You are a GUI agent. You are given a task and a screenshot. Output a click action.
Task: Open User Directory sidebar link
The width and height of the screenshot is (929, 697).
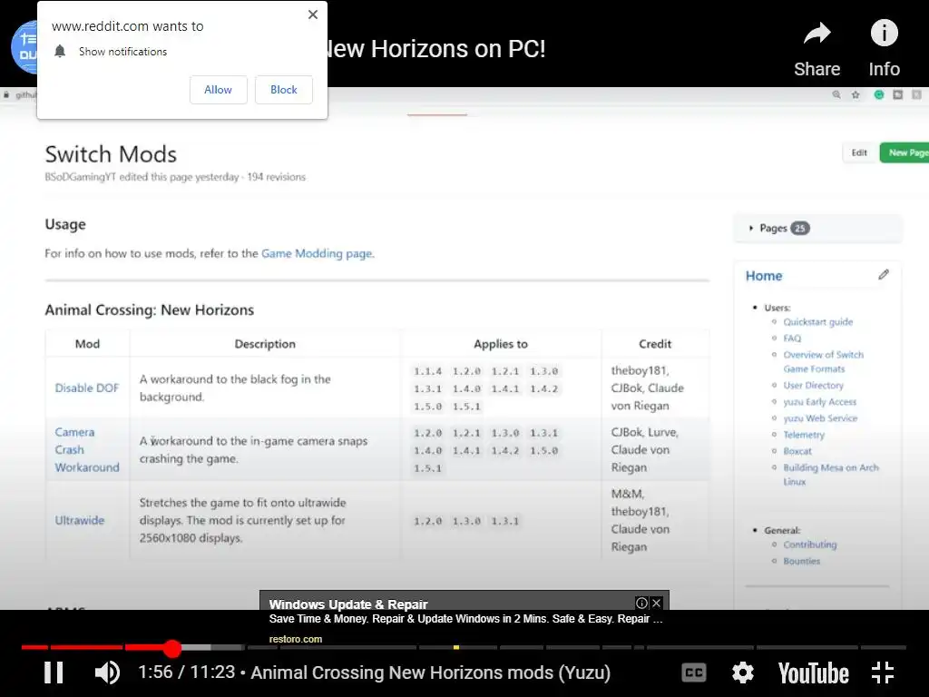click(x=814, y=385)
